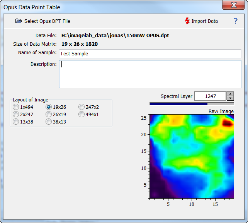Image resolution: width=248 pixels, height=223 pixels.
Task: Select the 13x38 layout radio button
Action: tap(16, 122)
